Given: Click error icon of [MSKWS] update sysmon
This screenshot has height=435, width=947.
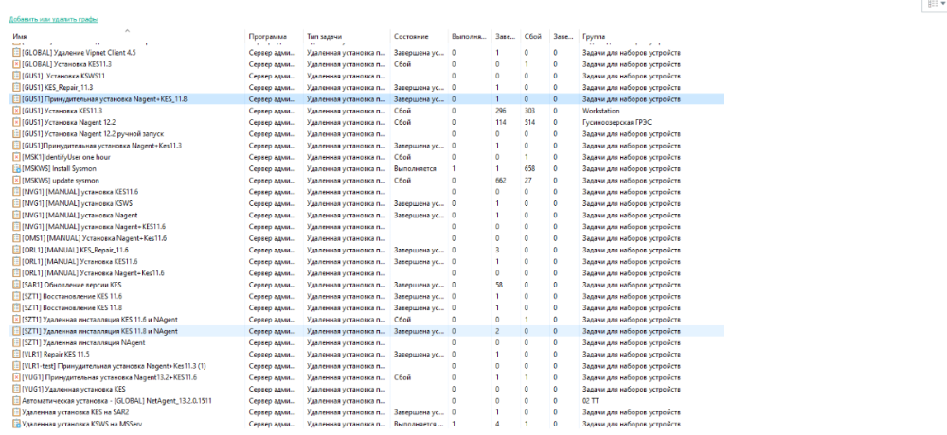Looking at the screenshot, I should click(x=16, y=181).
